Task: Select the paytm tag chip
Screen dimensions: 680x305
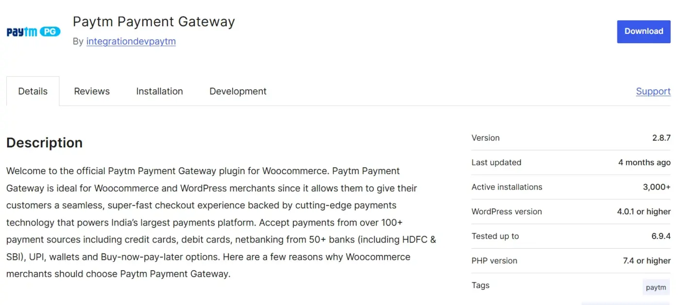Action: tap(656, 287)
